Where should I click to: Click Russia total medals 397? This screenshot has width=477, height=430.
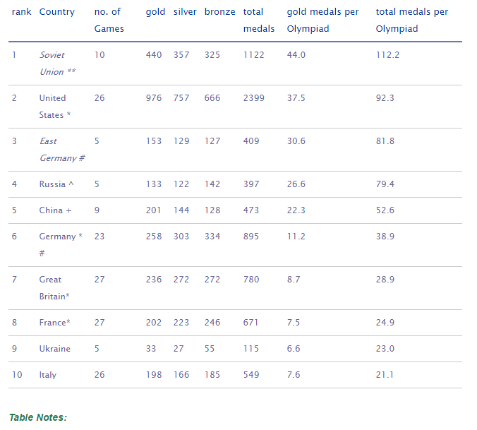251,184
